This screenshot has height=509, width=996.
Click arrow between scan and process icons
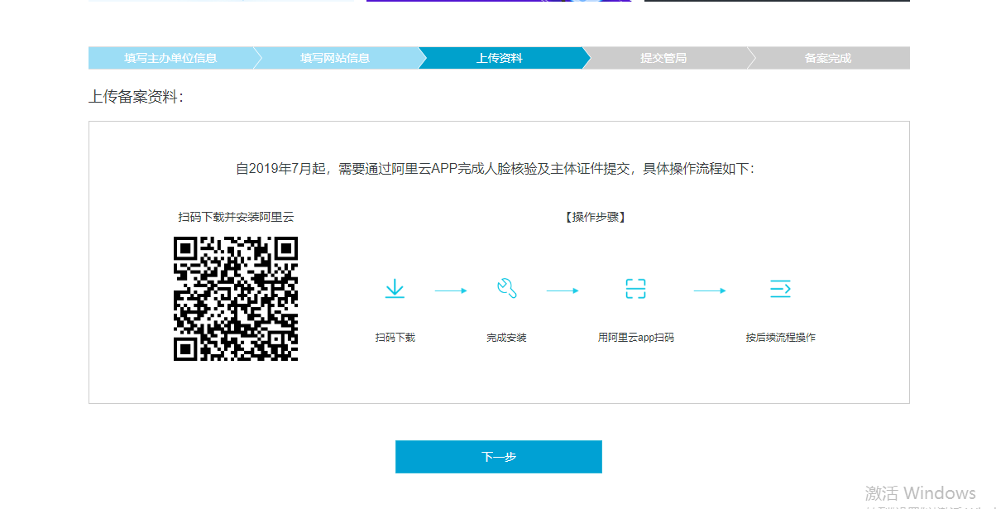click(x=710, y=291)
